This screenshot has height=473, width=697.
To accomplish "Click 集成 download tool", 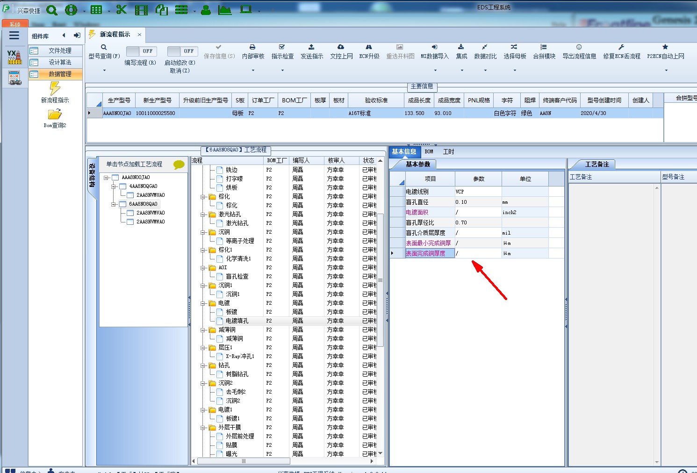I will (x=461, y=51).
